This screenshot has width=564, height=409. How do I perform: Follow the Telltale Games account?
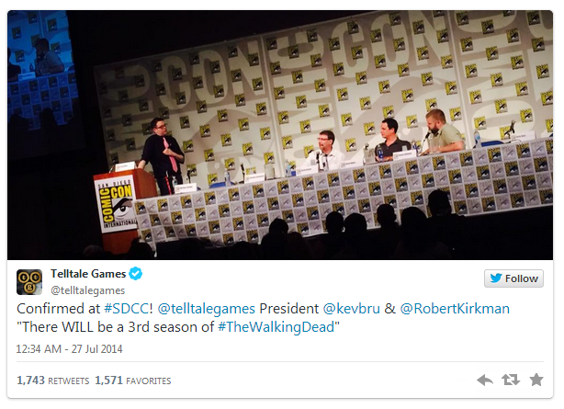pos(513,278)
